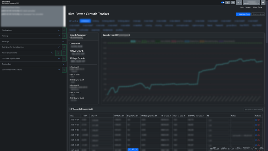
Task: Open the Active account dropdown
Action: tap(251, 2)
